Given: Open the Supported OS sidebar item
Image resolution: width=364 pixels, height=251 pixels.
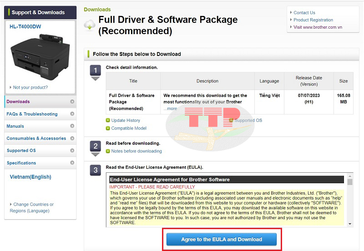Looking at the screenshot, I should point(40,151).
